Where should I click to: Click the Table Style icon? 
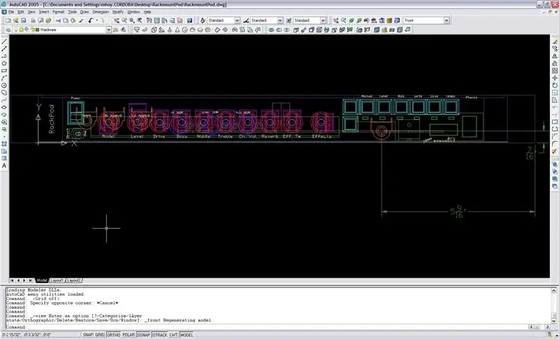[289, 21]
